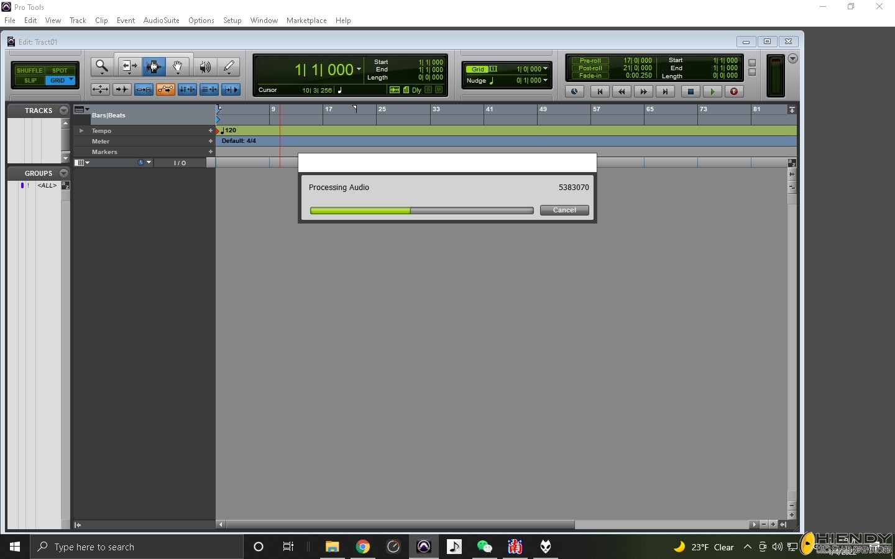Open File Explorer from the taskbar
Screen dimensions: 895x559
coord(333,547)
